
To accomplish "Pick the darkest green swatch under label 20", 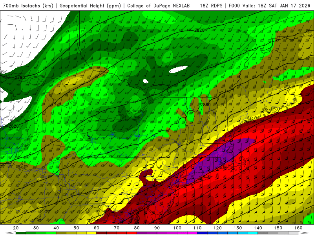I will pos(21,233).
